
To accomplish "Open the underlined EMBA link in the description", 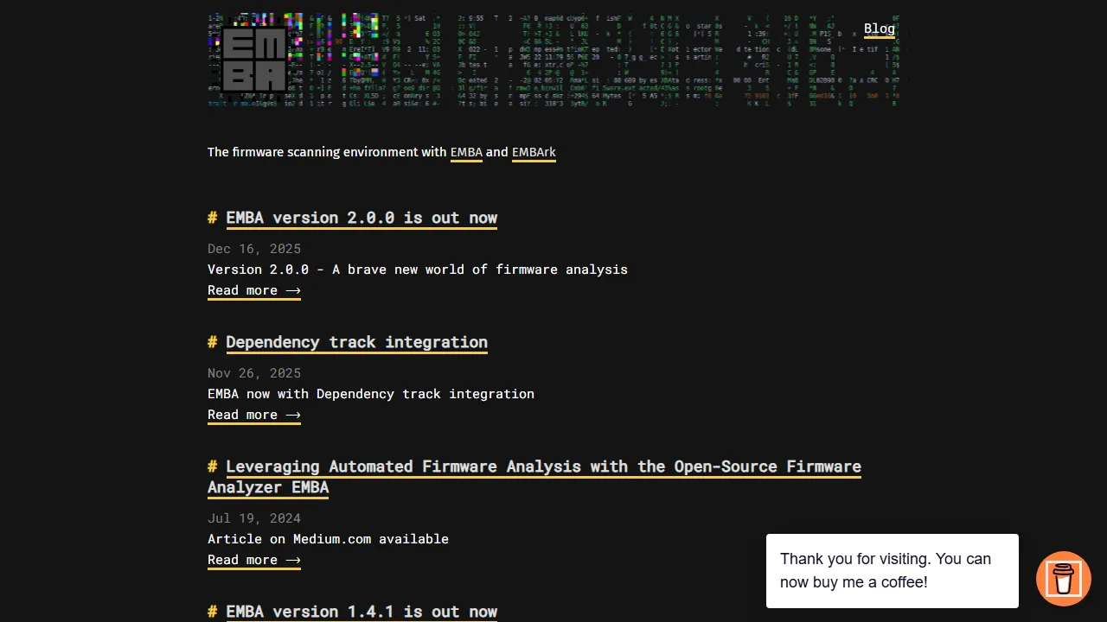I will [466, 152].
